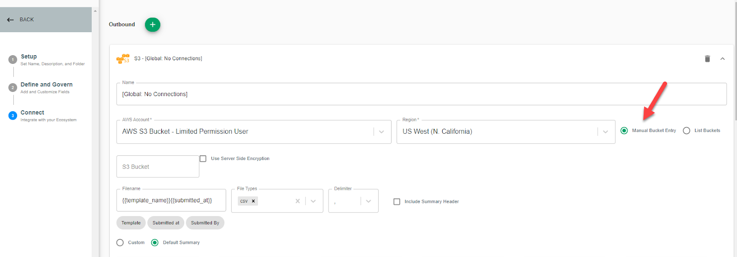Clear all selected File Types
This screenshot has height=257, width=737.
click(x=298, y=201)
